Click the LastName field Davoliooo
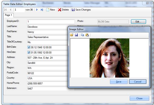The width and height of the screenshot is (154, 105). coord(47,27)
